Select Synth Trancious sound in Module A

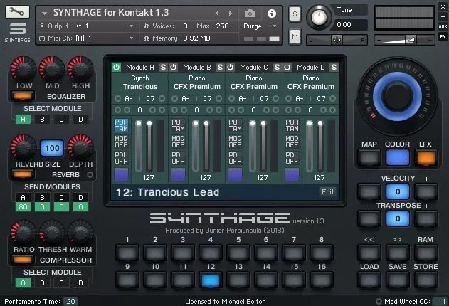[140, 83]
